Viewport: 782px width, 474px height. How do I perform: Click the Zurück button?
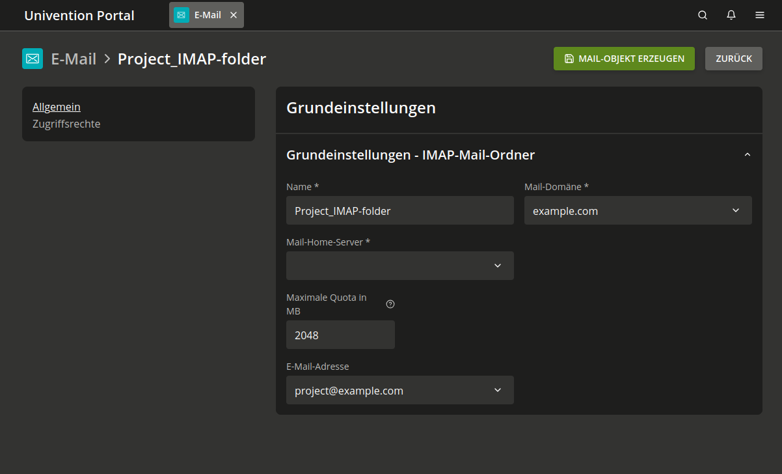(x=733, y=59)
